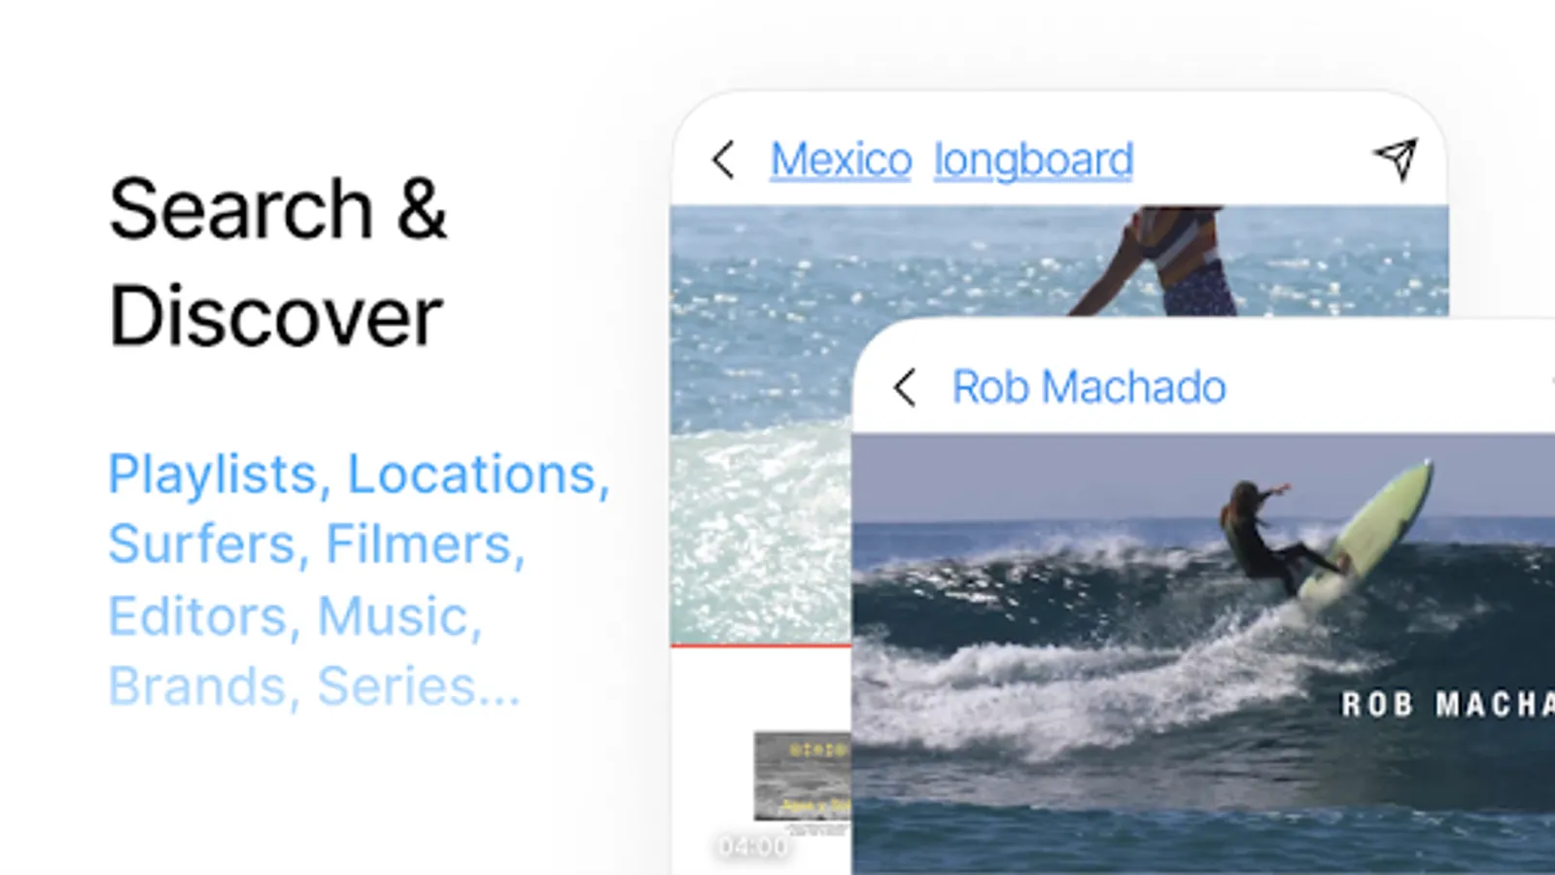1555x875 pixels.
Task: Select the Locations text
Action: click(x=478, y=474)
